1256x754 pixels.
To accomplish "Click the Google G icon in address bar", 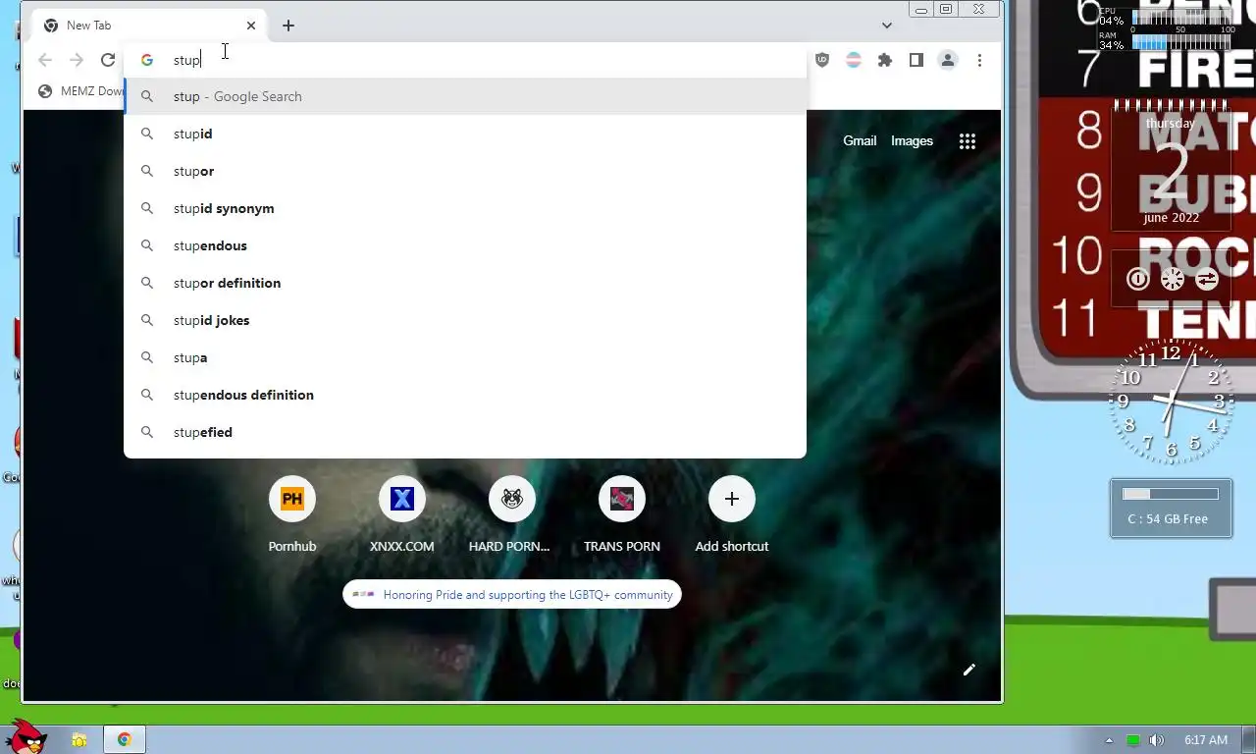I will (x=146, y=60).
